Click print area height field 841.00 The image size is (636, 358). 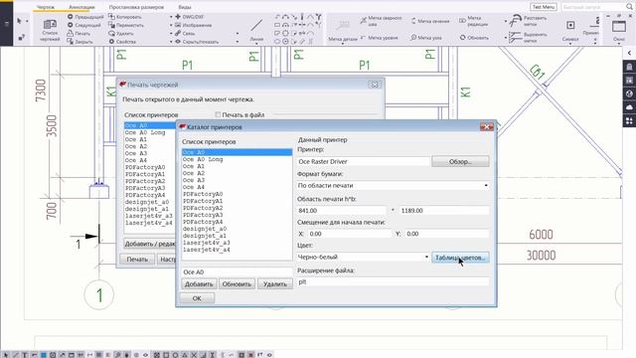pyautogui.click(x=342, y=211)
